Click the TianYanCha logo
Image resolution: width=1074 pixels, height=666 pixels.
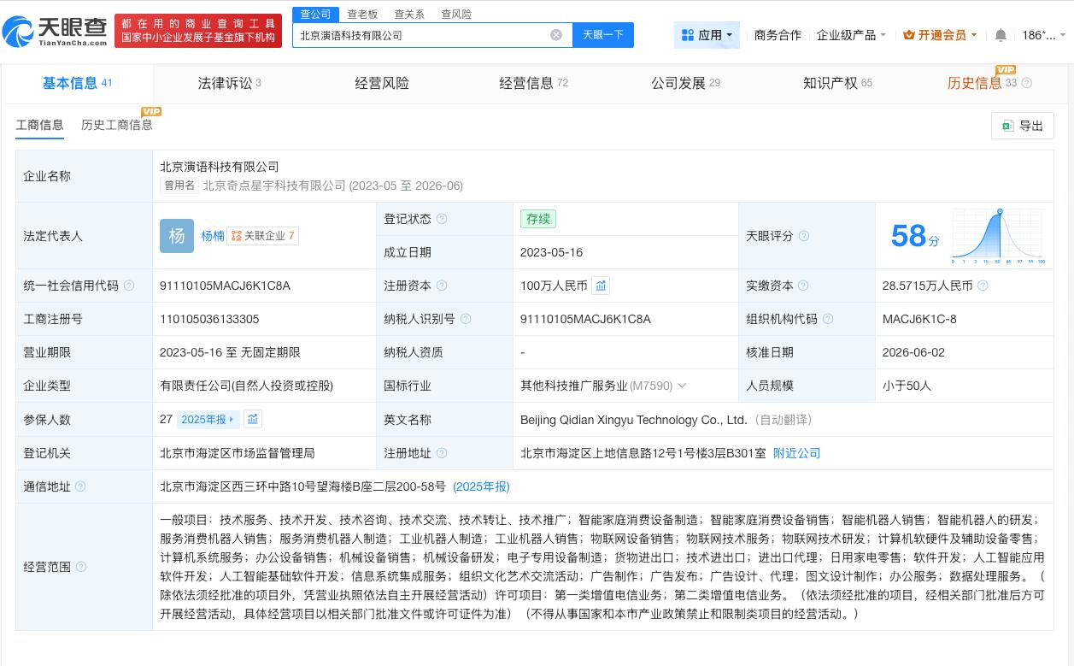pos(55,32)
